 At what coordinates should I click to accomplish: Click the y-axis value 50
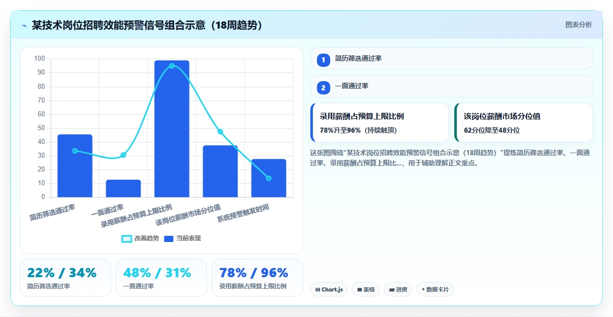point(41,128)
